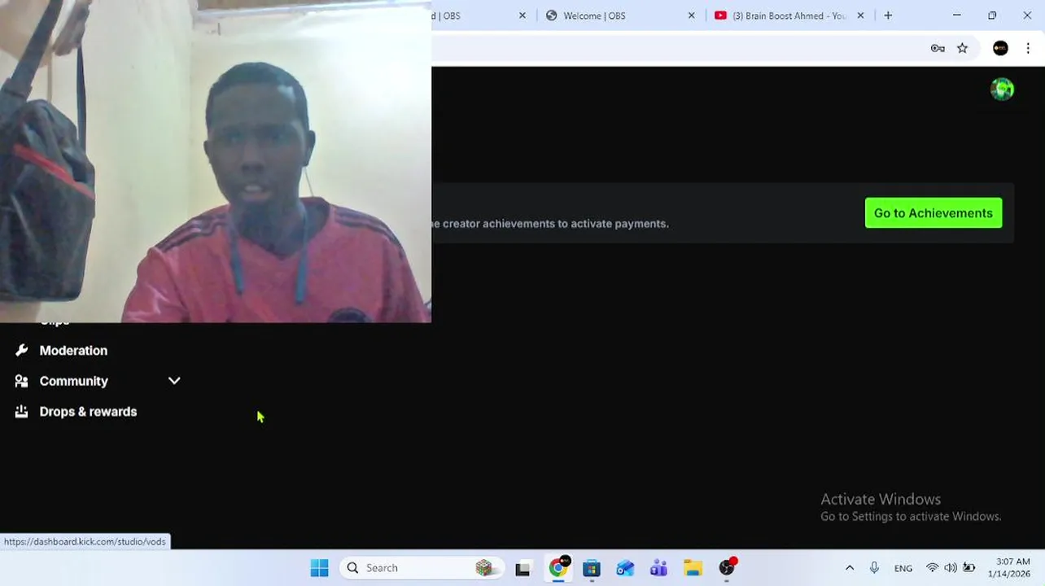Open the Community menu item

[73, 381]
